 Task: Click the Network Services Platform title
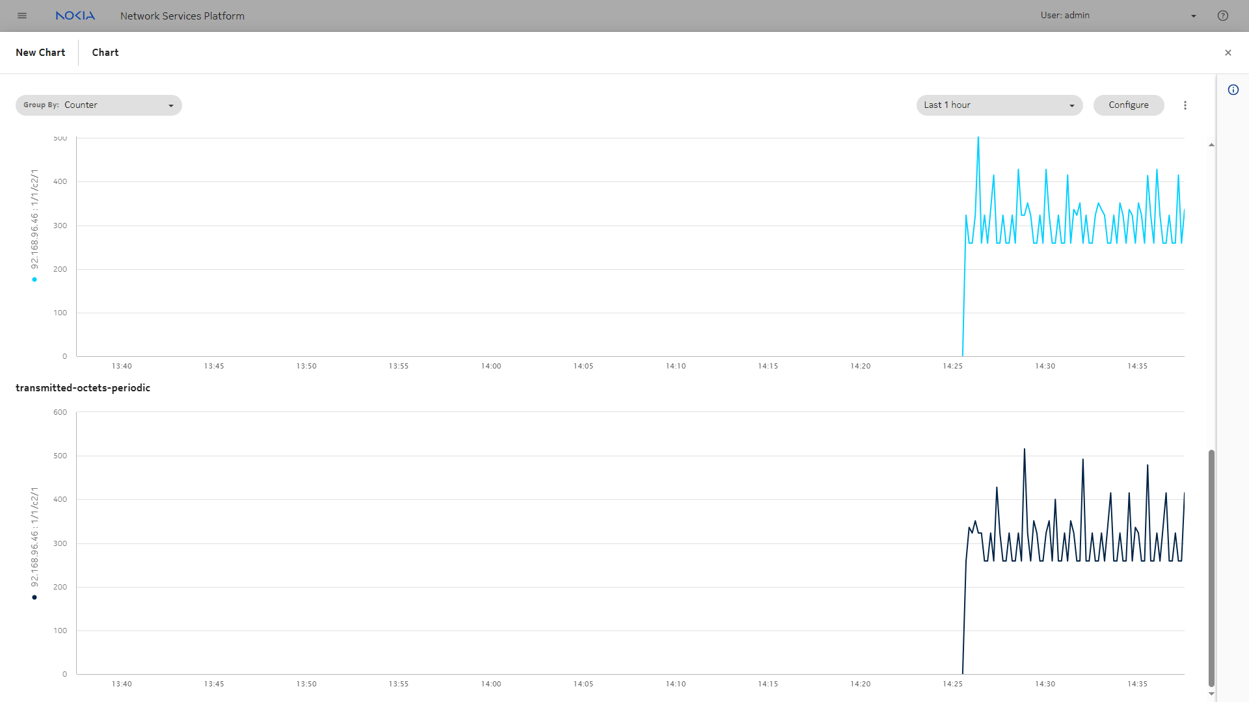pyautogui.click(x=182, y=16)
